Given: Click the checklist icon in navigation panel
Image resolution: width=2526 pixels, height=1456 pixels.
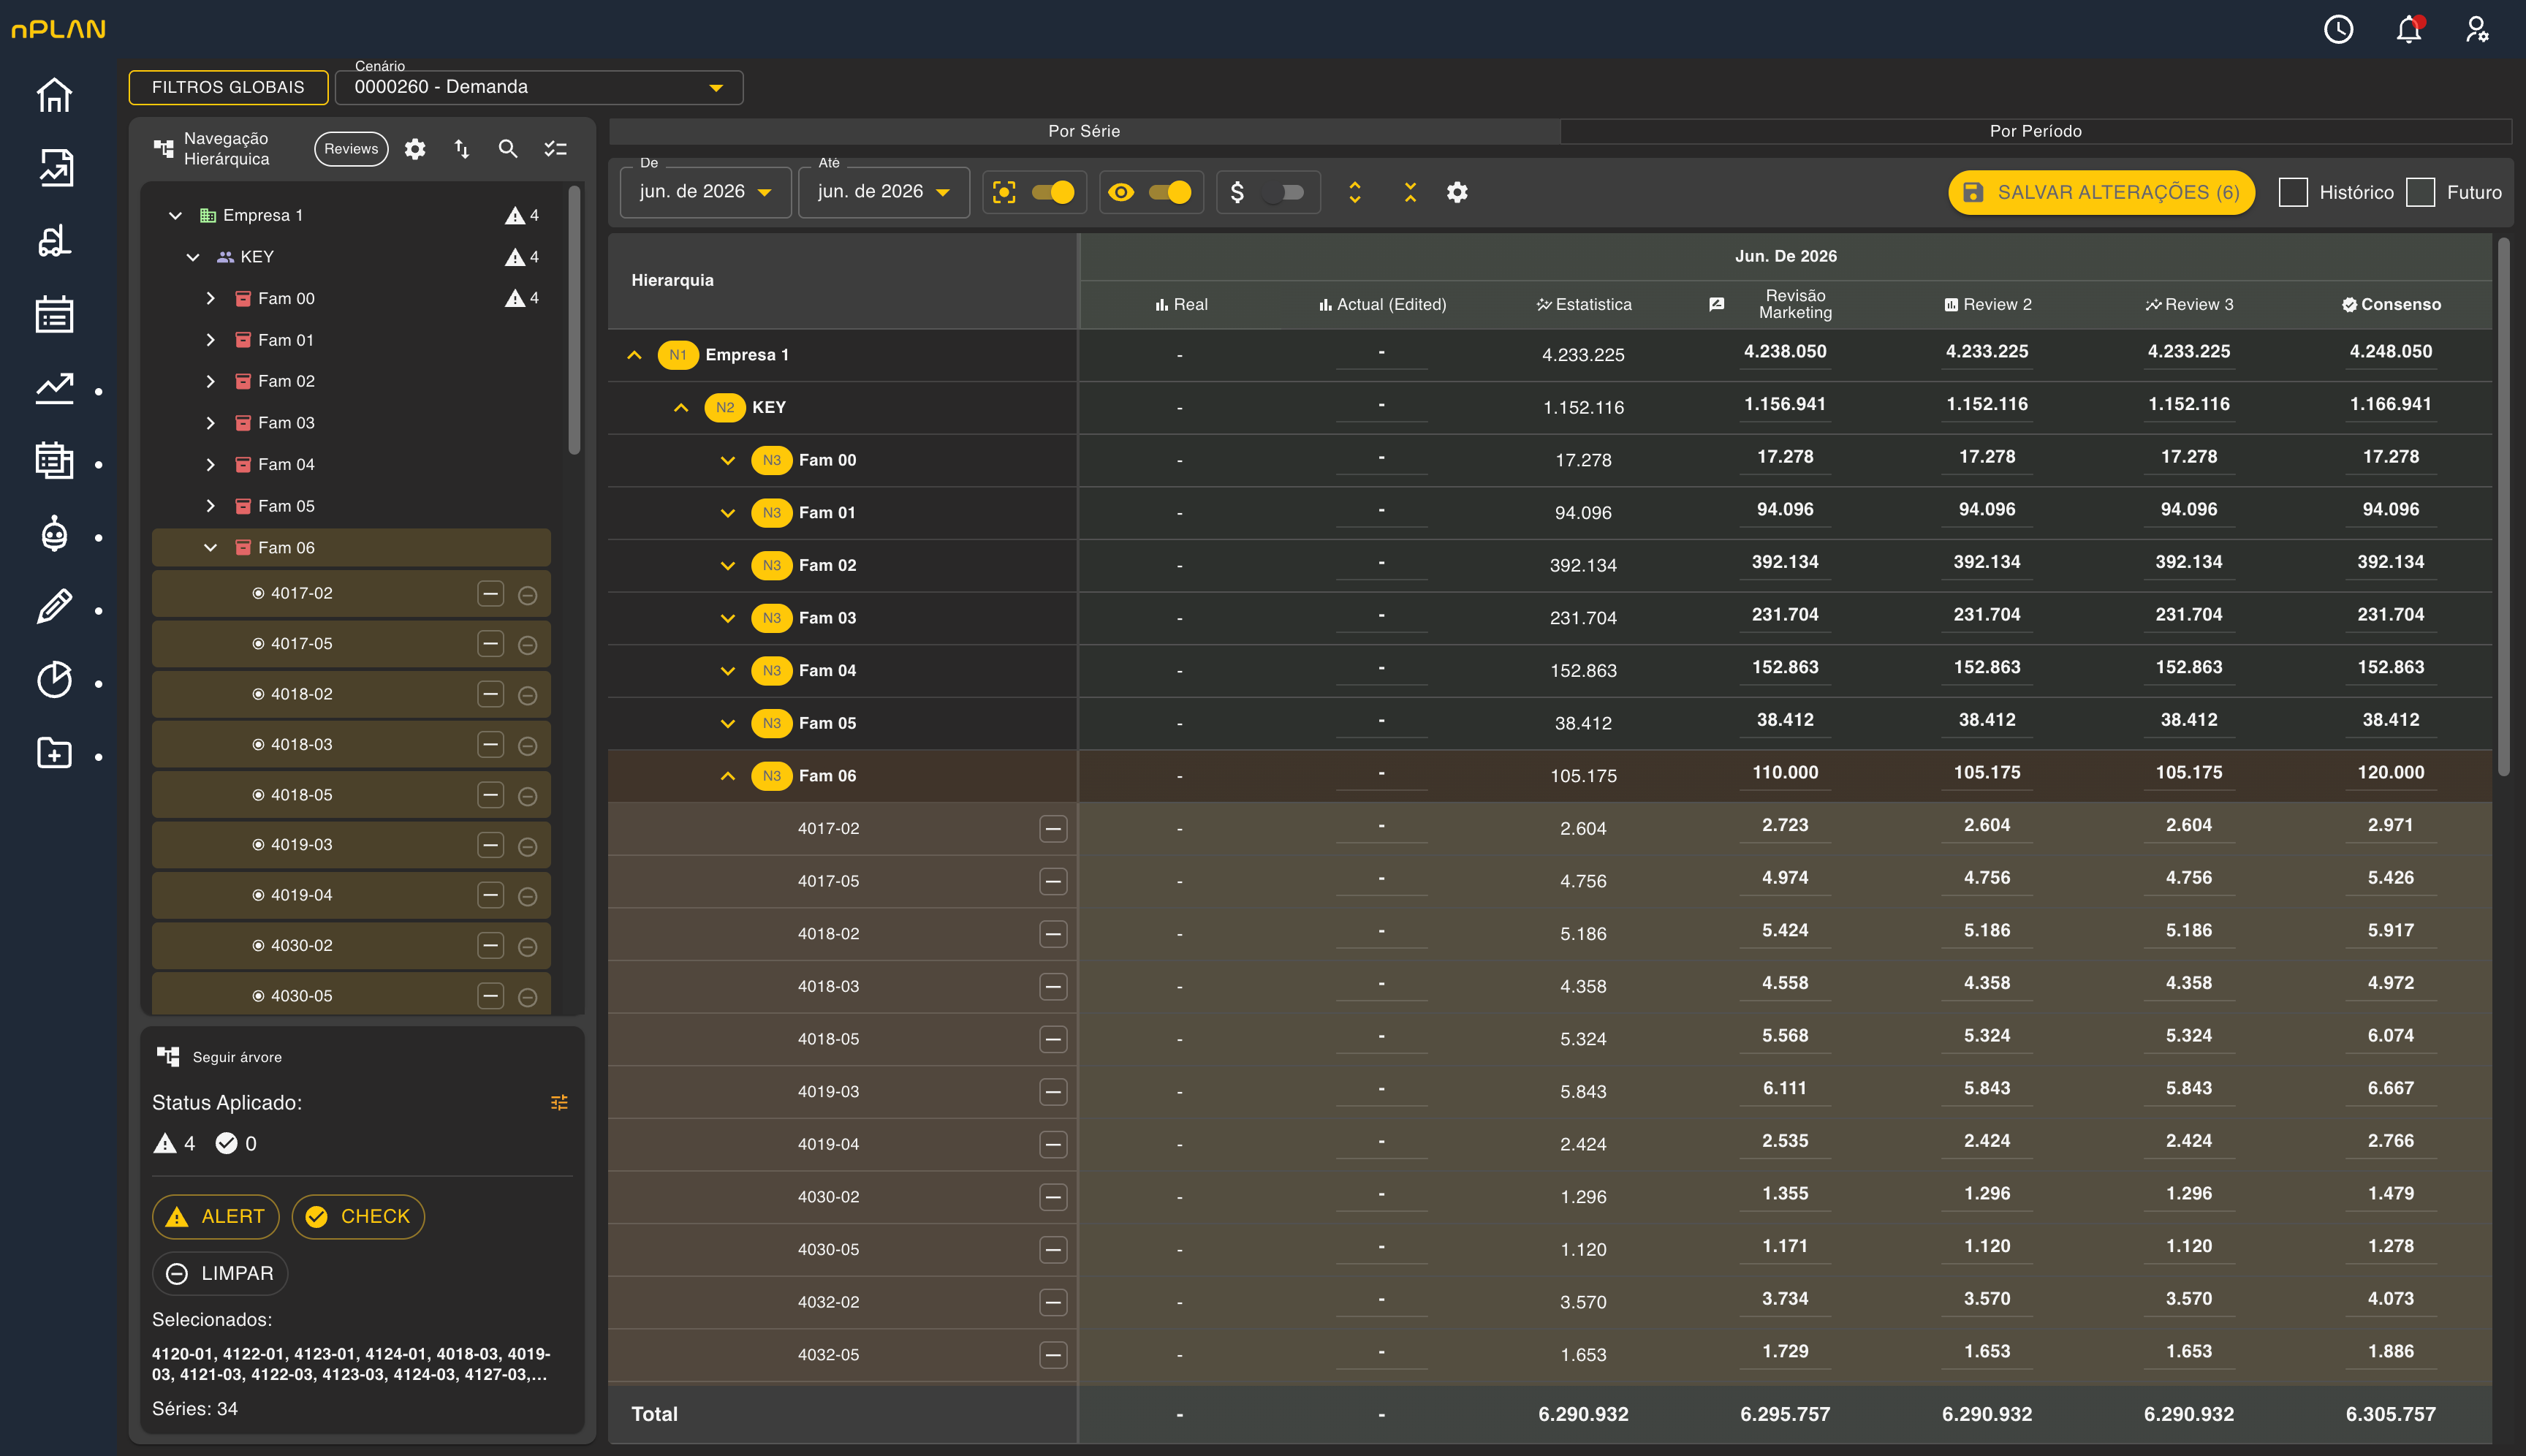Looking at the screenshot, I should (x=555, y=149).
